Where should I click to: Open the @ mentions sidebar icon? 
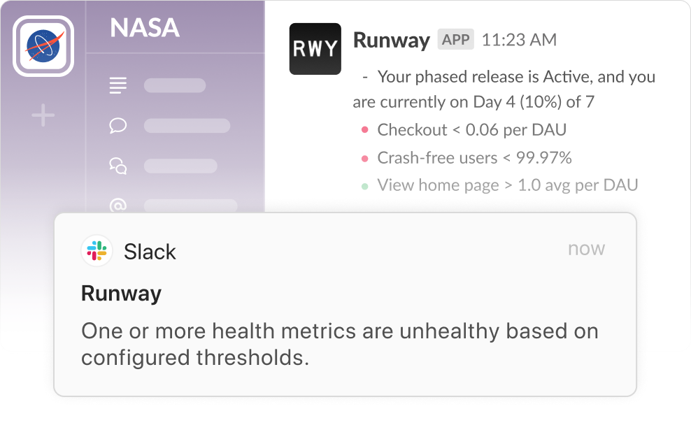pyautogui.click(x=118, y=206)
